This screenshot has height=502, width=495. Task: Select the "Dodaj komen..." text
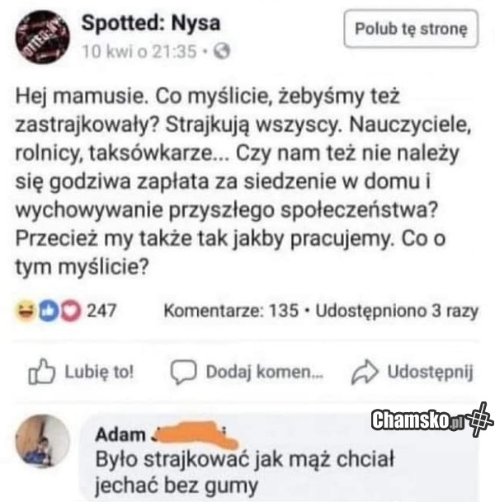tap(252, 373)
